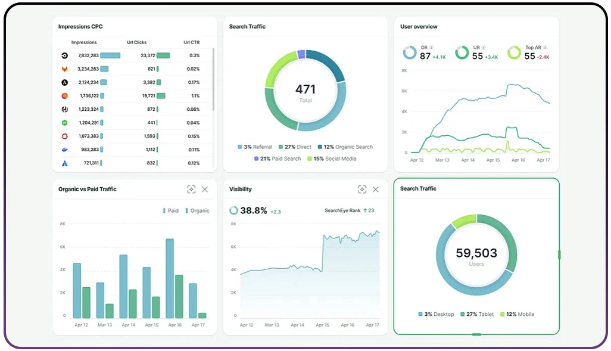Click the info icon beside DR metric
611x351 pixels.
(x=431, y=48)
